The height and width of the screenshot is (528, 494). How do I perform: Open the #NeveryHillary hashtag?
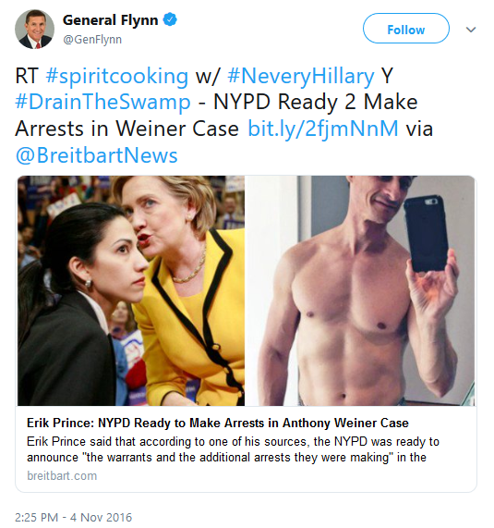tap(301, 77)
